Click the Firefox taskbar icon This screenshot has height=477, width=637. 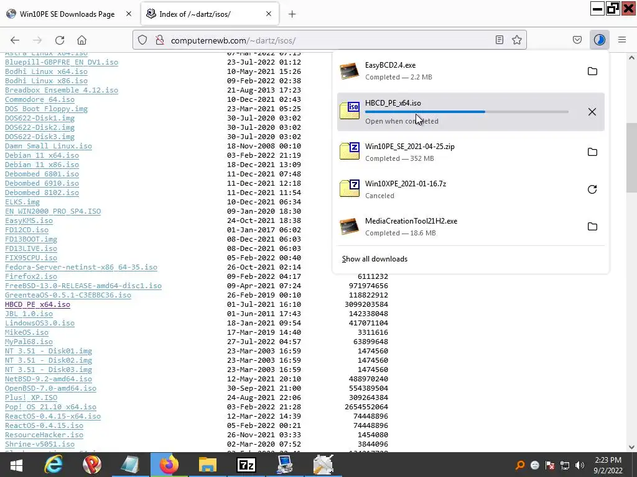tap(169, 465)
